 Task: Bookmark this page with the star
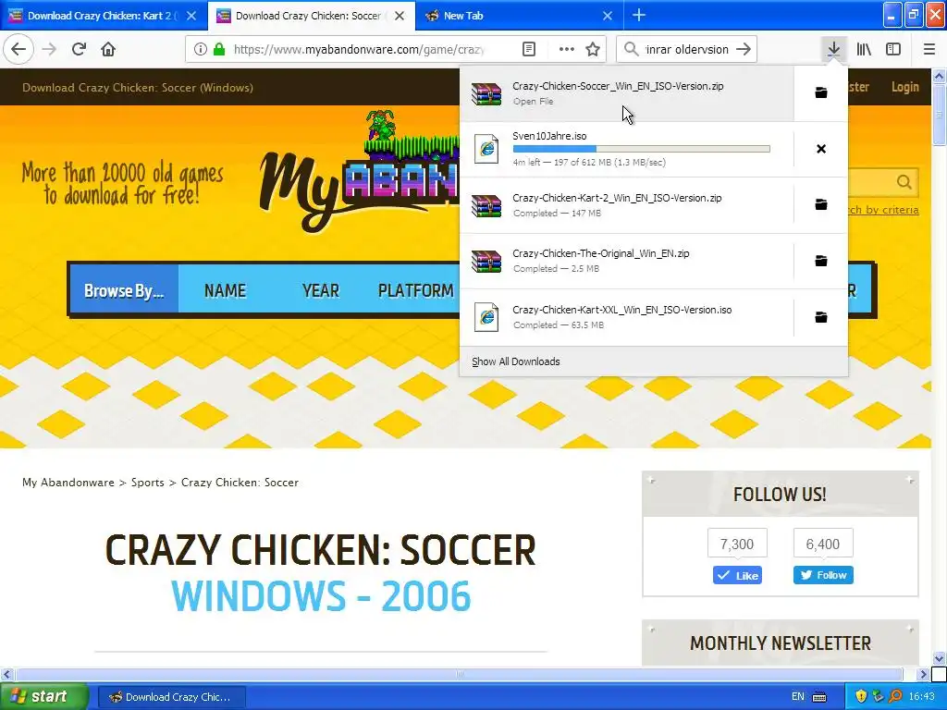click(x=593, y=50)
